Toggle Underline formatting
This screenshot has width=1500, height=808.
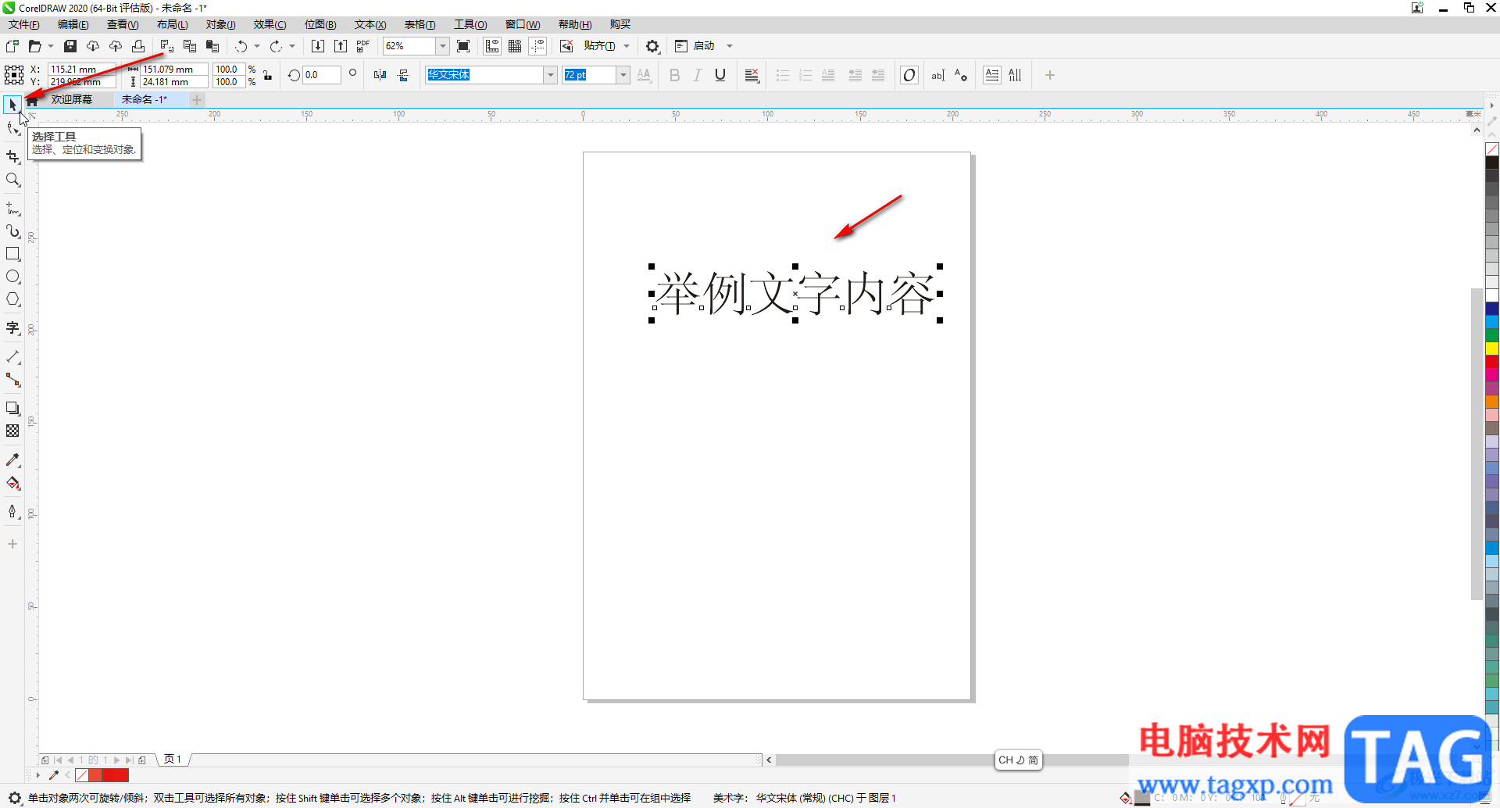pos(720,75)
